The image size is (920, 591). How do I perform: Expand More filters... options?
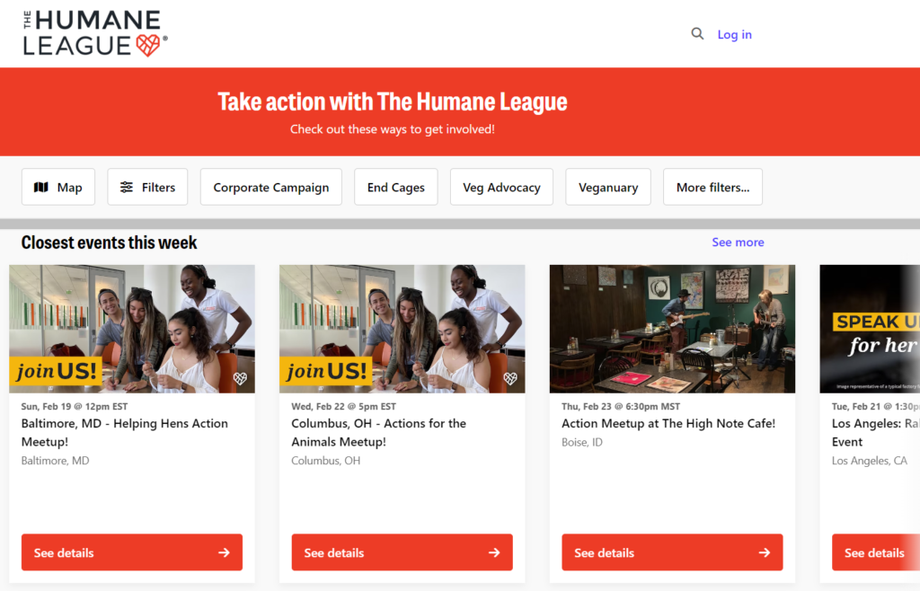pyautogui.click(x=712, y=187)
